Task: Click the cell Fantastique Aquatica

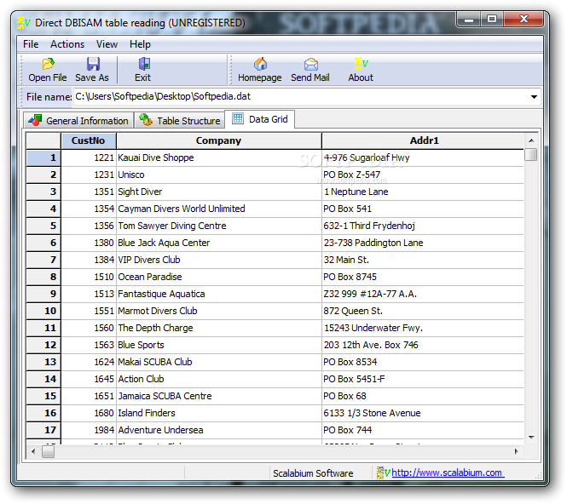Action: coord(219,294)
